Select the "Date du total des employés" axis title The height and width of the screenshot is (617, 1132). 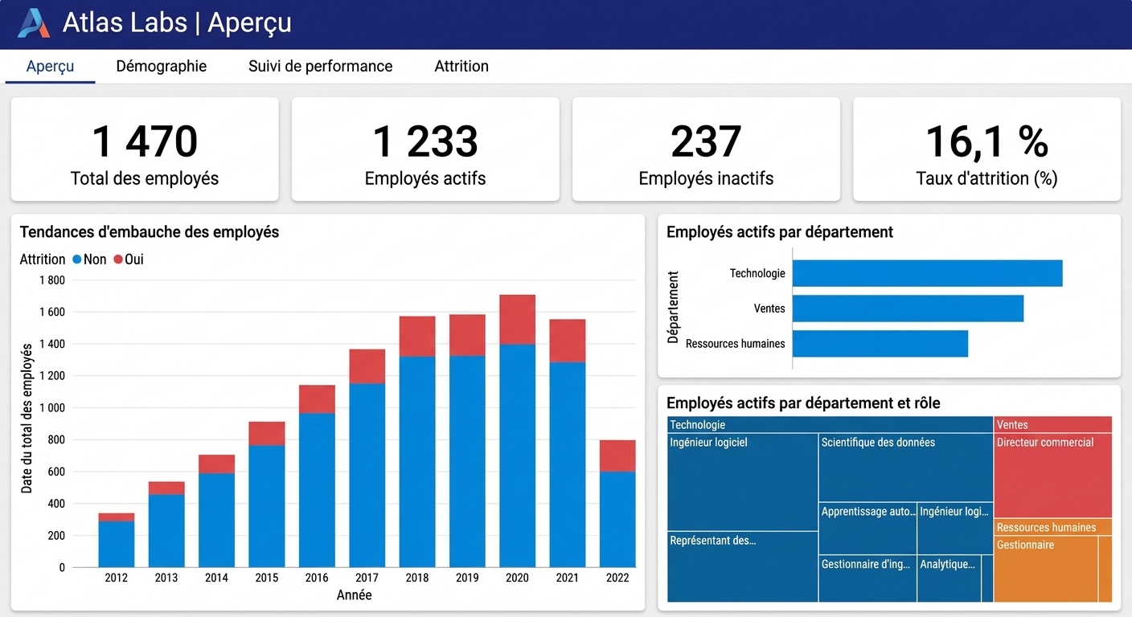pyautogui.click(x=27, y=419)
